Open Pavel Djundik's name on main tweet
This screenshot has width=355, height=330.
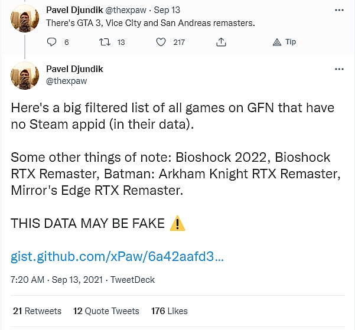[74, 69]
